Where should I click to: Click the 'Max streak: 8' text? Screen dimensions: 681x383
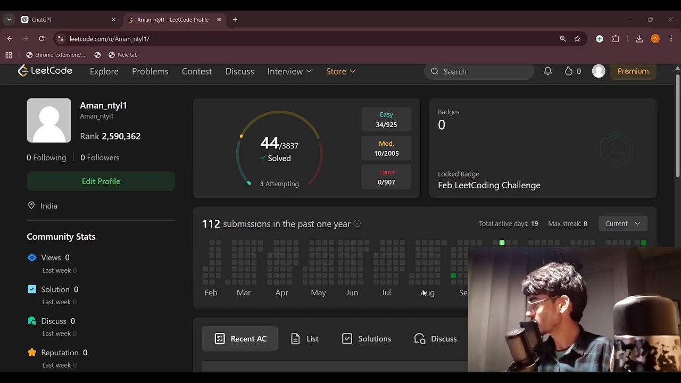[x=568, y=223]
